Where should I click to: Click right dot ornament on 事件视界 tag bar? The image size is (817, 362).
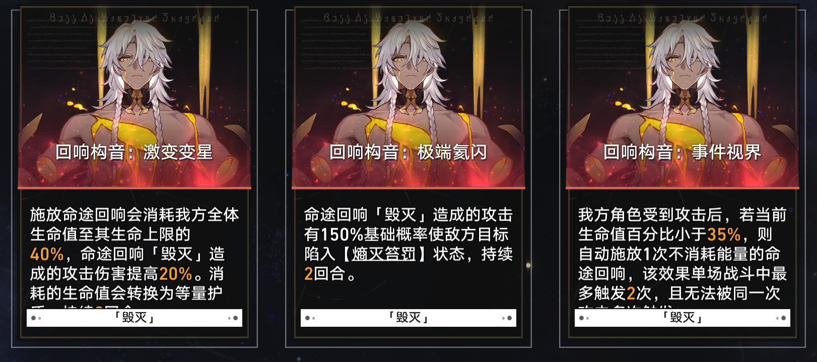(x=781, y=318)
